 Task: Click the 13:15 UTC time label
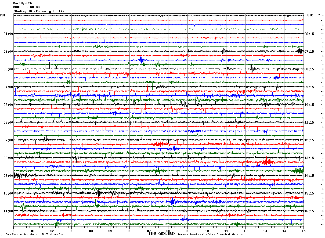click(309, 158)
